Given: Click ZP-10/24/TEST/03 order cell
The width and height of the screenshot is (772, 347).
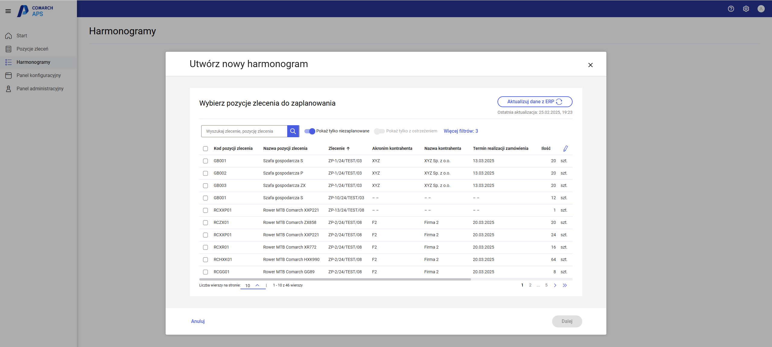Looking at the screenshot, I should click(346, 198).
